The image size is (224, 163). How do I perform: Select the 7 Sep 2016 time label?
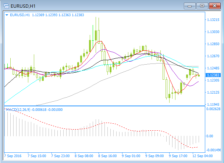13,156
